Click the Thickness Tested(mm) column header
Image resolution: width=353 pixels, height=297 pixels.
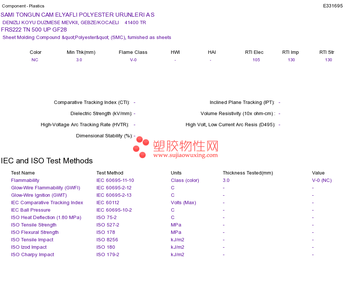tap(248, 173)
